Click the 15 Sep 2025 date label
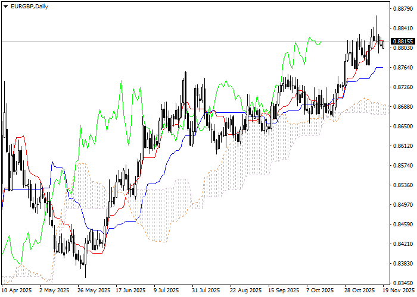 tap(284, 290)
